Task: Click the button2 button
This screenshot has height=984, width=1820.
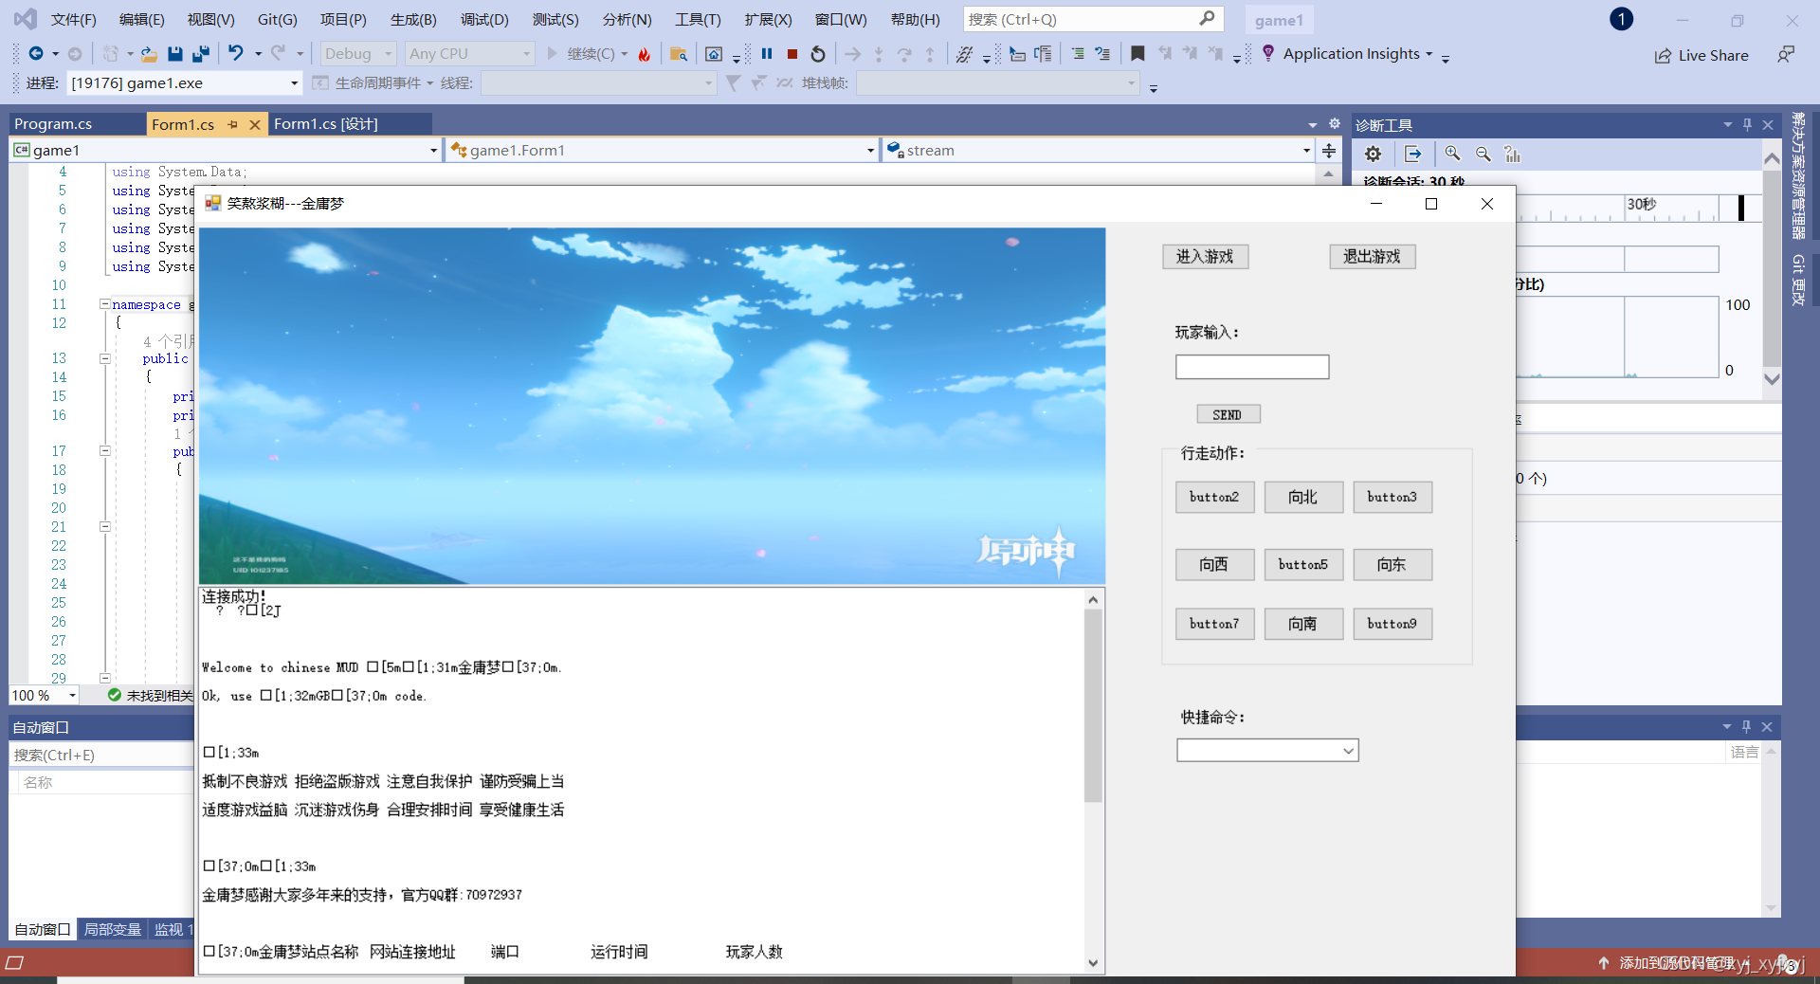Action: [1214, 497]
